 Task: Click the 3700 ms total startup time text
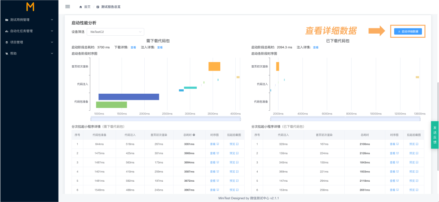point(103,47)
